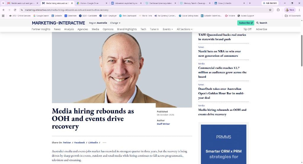The width and height of the screenshot is (303, 164).
Task: Click the green Subscribe button
Action: click(x=246, y=23)
